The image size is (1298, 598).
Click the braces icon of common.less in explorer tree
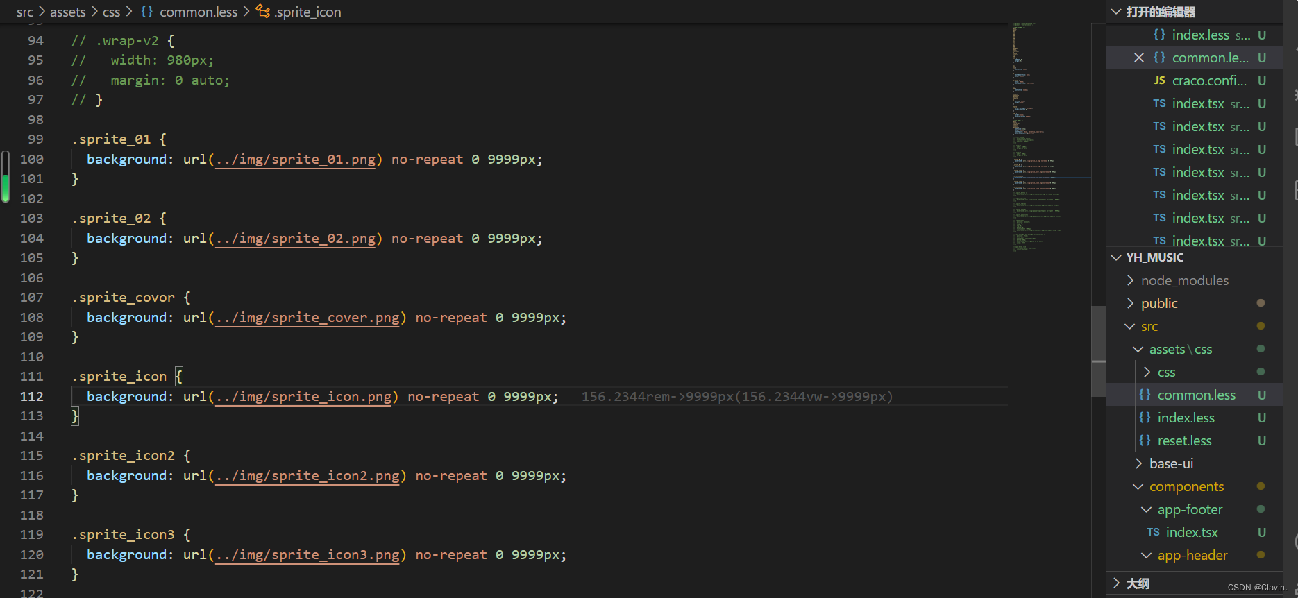pyautogui.click(x=1145, y=395)
